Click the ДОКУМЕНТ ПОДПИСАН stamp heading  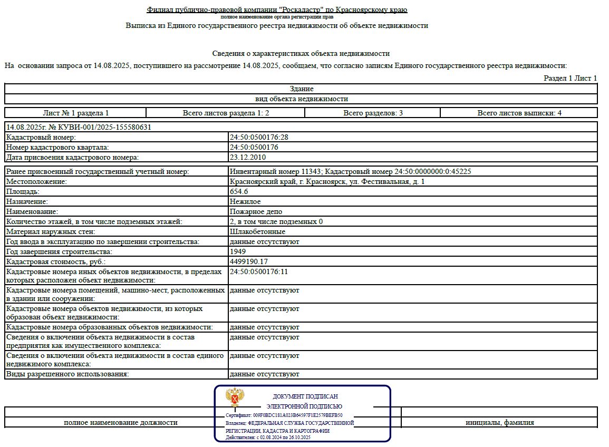pyautogui.click(x=305, y=396)
